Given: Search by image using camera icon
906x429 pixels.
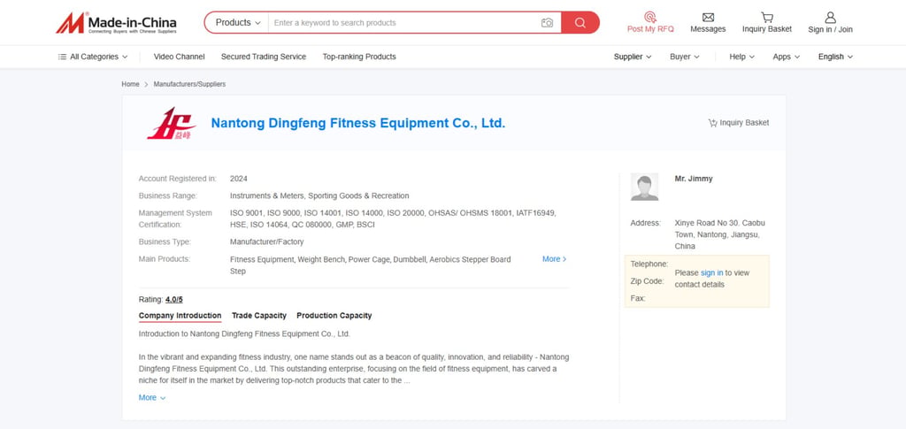Looking at the screenshot, I should [547, 22].
